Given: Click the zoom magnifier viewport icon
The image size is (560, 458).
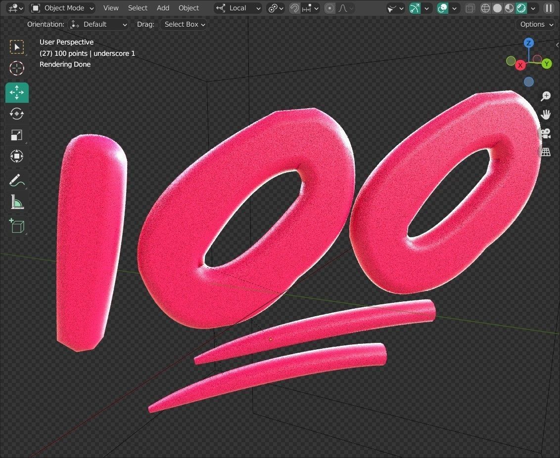Looking at the screenshot, I should [x=546, y=96].
